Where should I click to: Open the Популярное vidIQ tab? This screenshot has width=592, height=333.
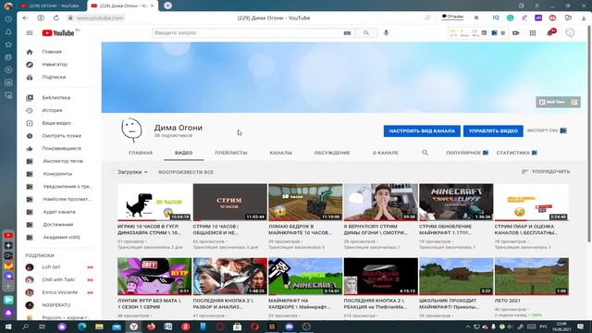pyautogui.click(x=467, y=153)
